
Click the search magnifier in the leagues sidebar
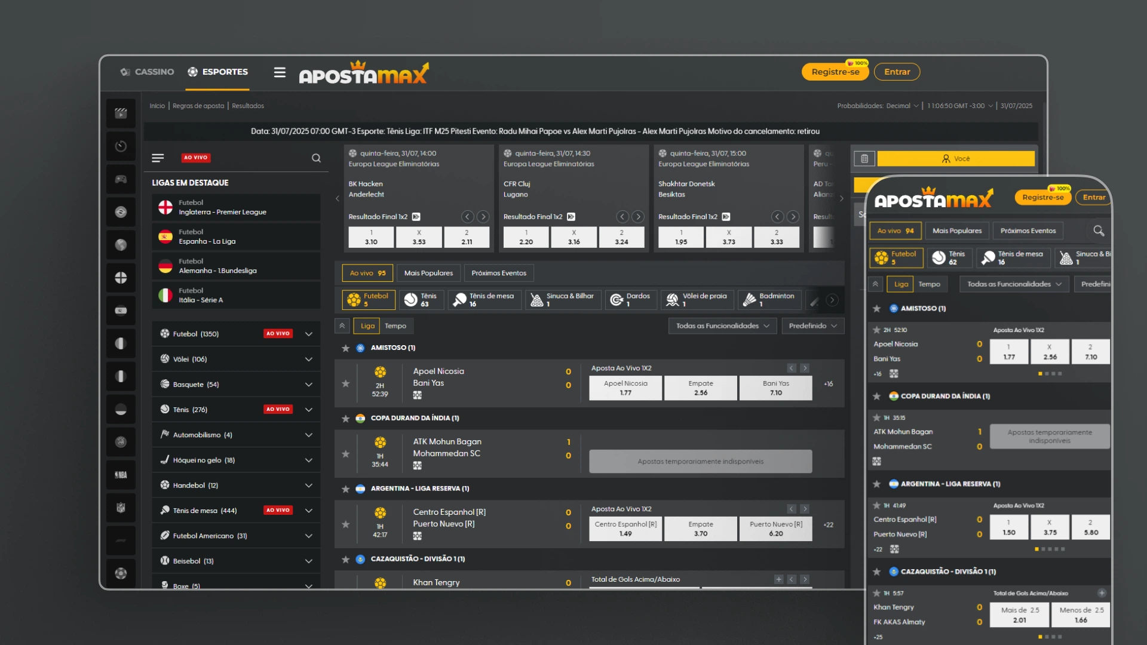pos(316,158)
